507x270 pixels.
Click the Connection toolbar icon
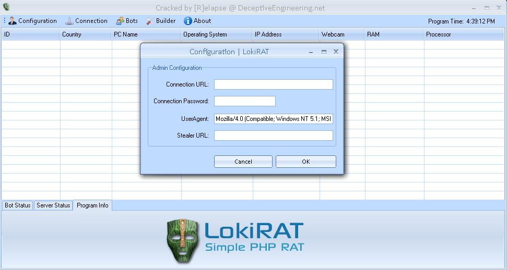(x=69, y=21)
